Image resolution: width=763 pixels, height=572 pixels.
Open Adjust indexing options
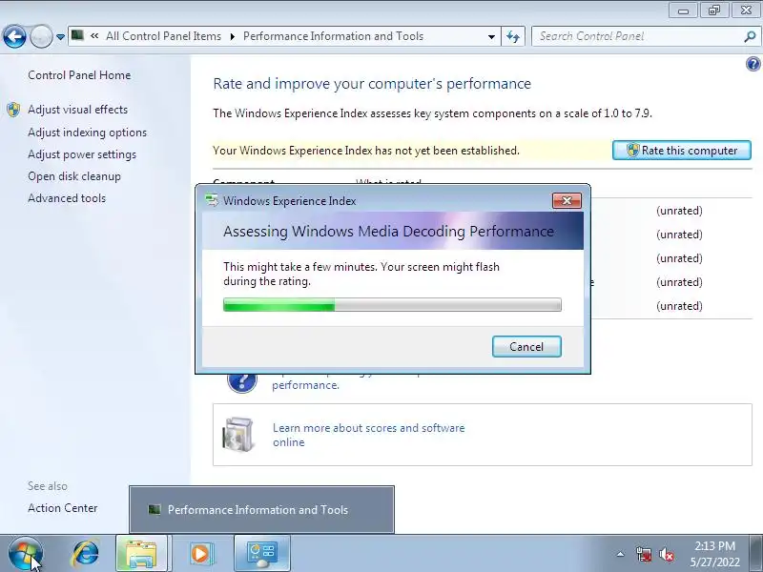(87, 133)
